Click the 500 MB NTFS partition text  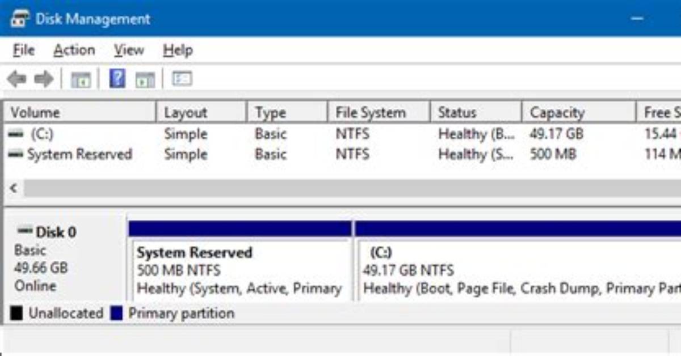pyautogui.click(x=179, y=270)
